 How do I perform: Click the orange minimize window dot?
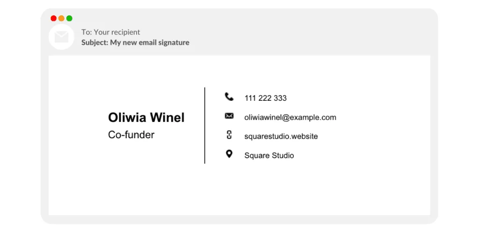click(61, 18)
